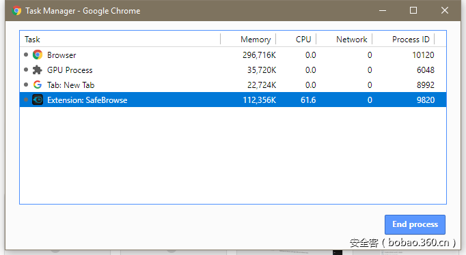This screenshot has height=255, width=466.
Task: Click the bullet dot beside Browser
Action: point(26,55)
